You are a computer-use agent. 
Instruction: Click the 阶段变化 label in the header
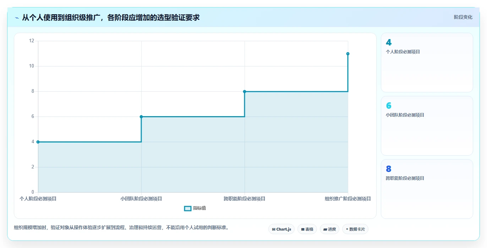(463, 17)
